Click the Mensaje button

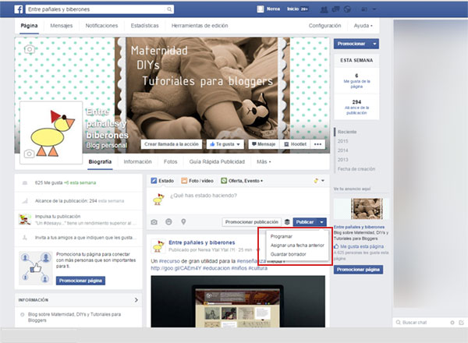(x=264, y=144)
